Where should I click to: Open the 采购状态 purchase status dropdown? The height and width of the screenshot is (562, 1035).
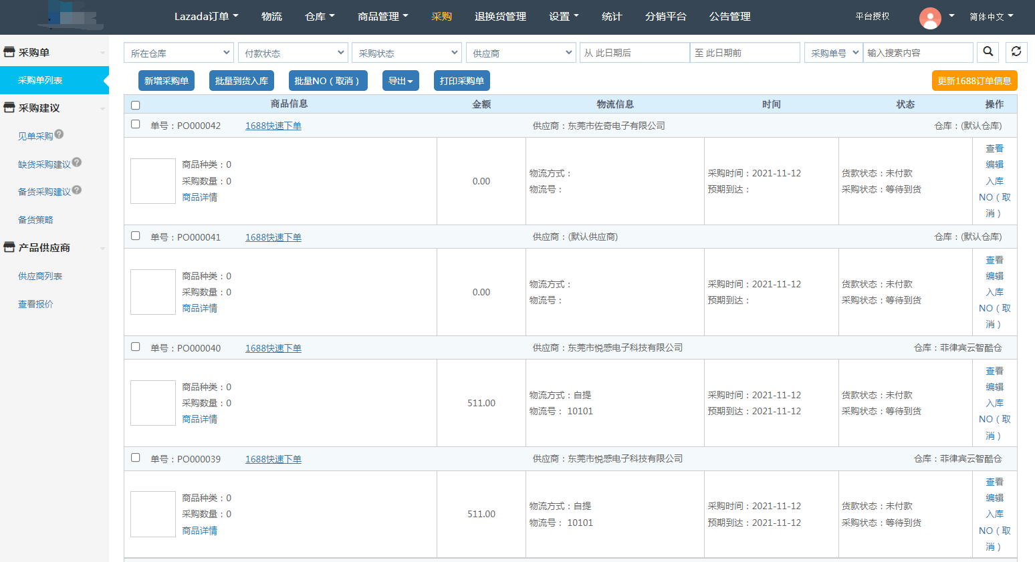tap(407, 53)
